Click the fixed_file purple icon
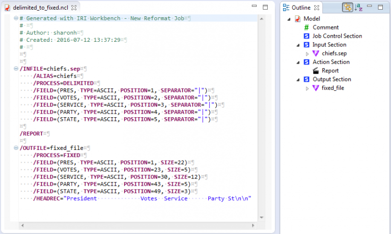 (316, 88)
